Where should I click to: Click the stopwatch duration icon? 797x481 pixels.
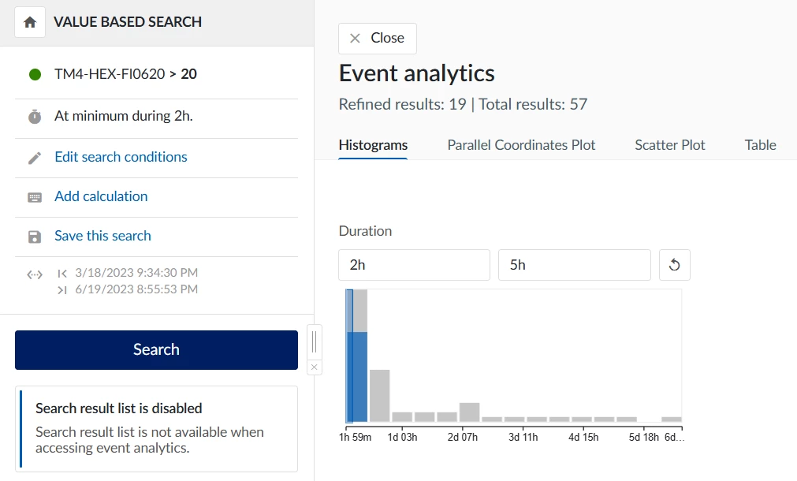tap(35, 117)
